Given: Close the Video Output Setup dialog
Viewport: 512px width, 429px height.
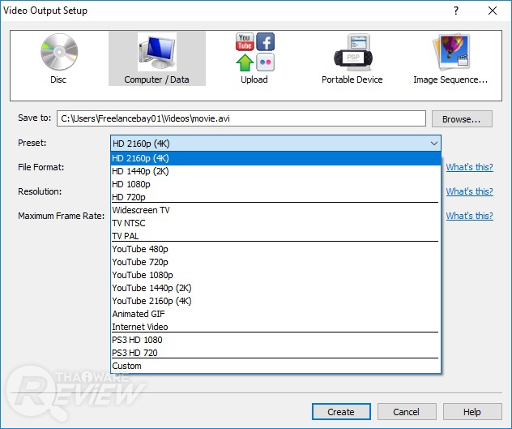Looking at the screenshot, I should click(493, 11).
